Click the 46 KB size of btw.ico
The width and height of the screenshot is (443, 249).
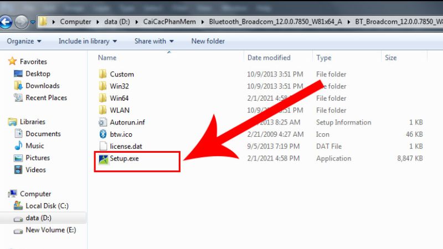pyautogui.click(x=414, y=134)
